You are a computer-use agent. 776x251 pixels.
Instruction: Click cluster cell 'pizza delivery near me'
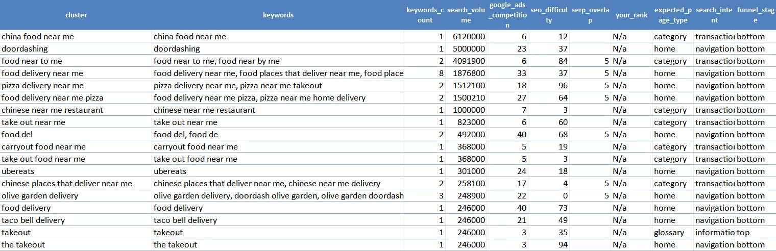[x=76, y=85]
